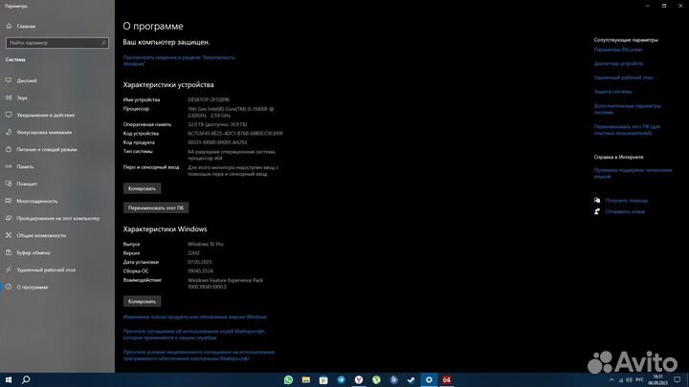Click Переименовать этот ПК button

pyautogui.click(x=156, y=208)
